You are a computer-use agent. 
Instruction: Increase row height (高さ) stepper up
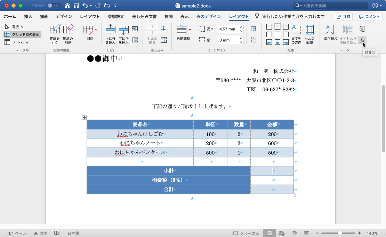[x=241, y=27]
